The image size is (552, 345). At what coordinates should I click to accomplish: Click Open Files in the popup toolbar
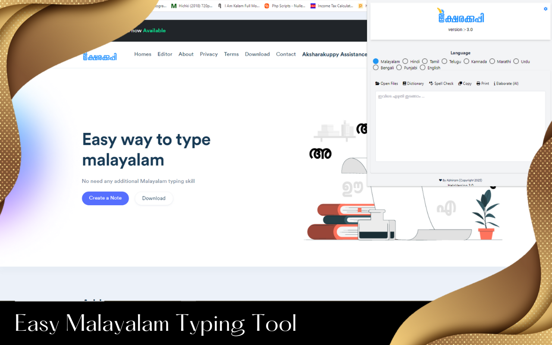click(x=387, y=84)
